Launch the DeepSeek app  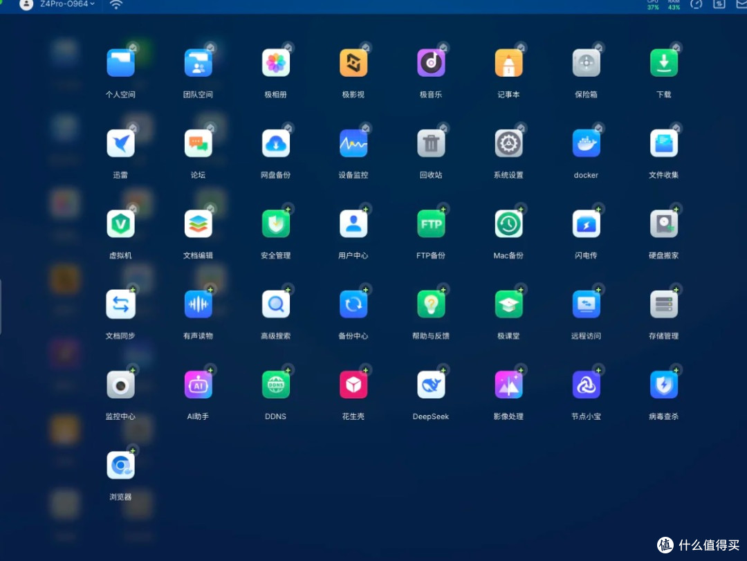click(431, 385)
